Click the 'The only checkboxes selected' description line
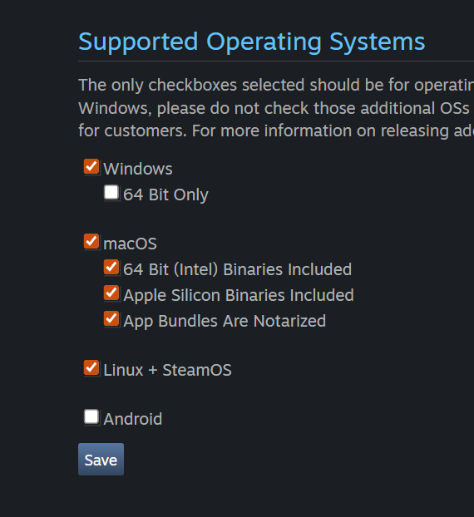This screenshot has height=517, width=474. 276,85
